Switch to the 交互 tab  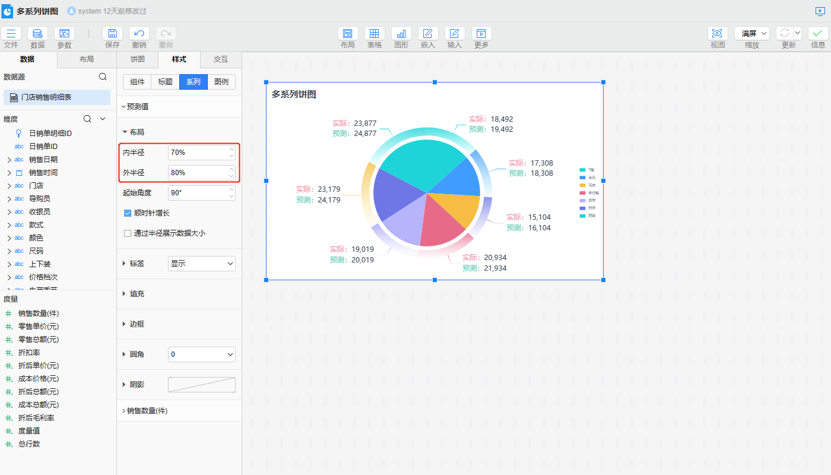tap(221, 59)
